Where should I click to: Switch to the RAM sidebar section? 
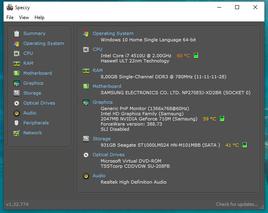click(x=28, y=63)
